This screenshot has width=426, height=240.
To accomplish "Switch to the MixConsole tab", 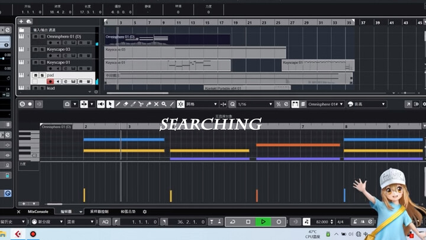I will [x=38, y=212].
